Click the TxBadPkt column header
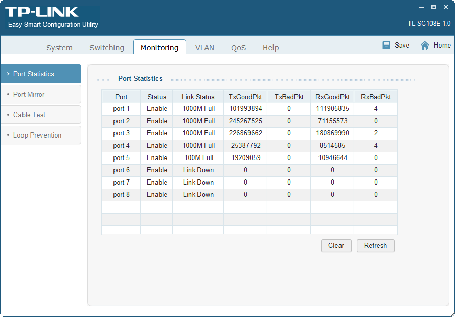The image size is (455, 317). click(x=289, y=97)
